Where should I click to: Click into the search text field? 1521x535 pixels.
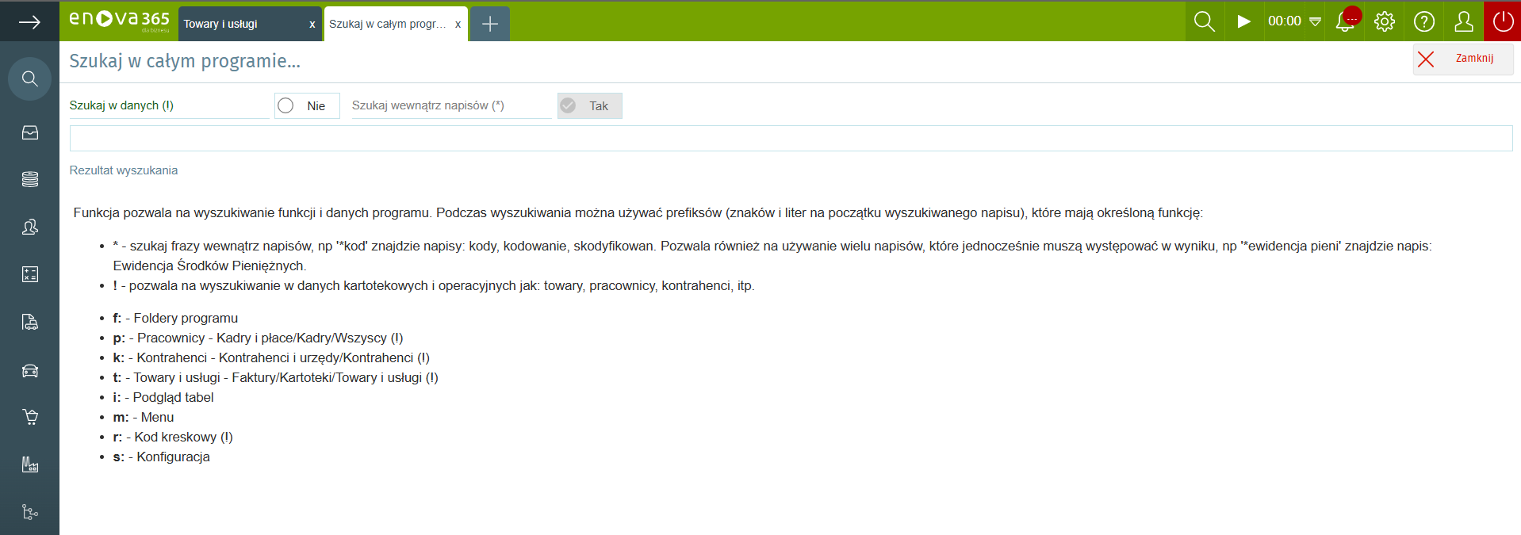pyautogui.click(x=791, y=138)
